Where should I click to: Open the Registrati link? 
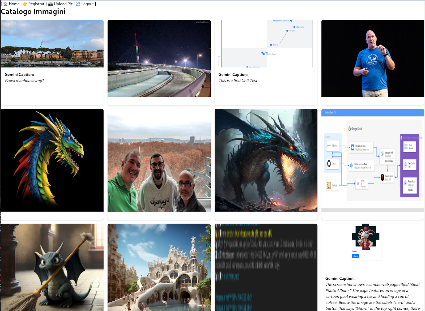(37, 4)
